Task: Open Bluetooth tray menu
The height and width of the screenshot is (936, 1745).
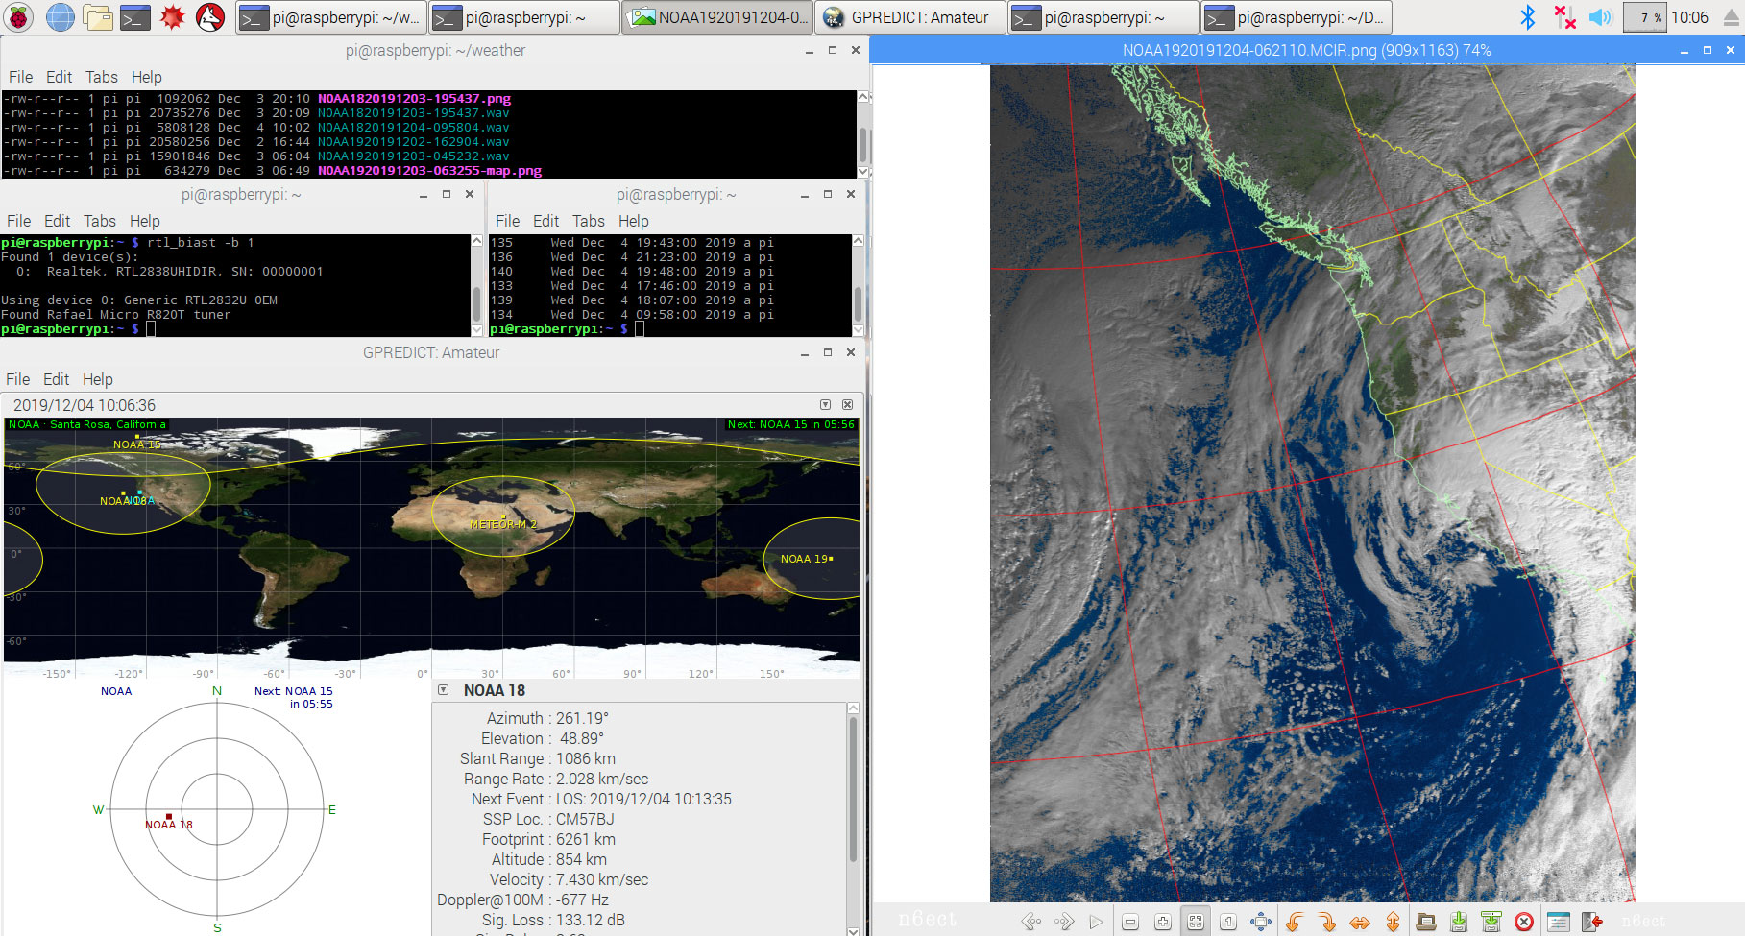Action: pyautogui.click(x=1527, y=17)
